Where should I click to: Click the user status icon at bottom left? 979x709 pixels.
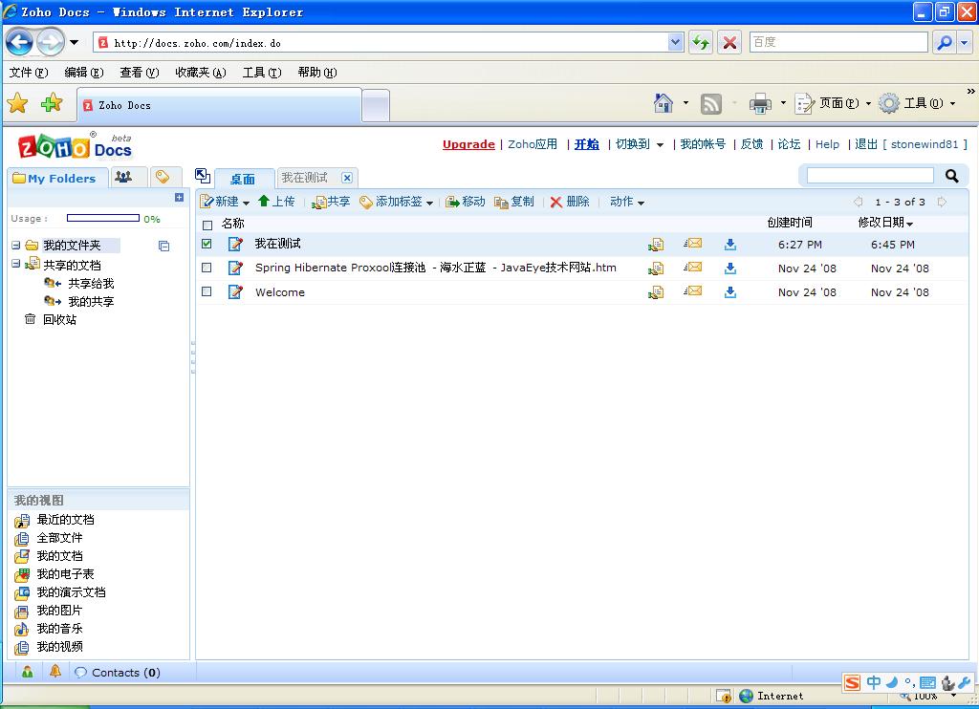click(x=28, y=672)
